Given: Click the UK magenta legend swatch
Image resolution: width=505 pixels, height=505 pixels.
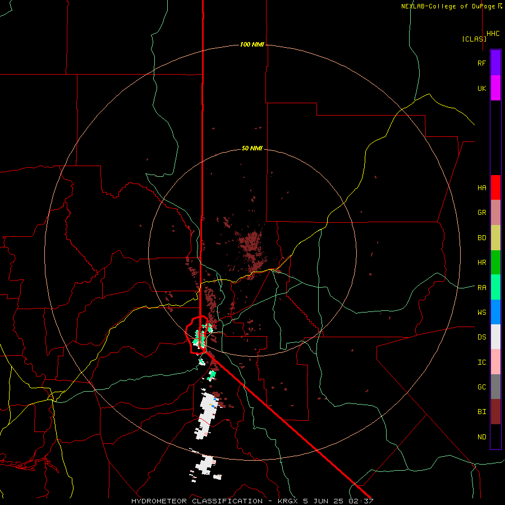Looking at the screenshot, I should [495, 88].
